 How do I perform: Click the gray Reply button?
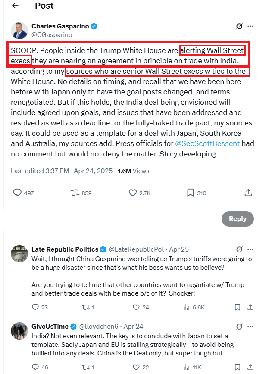click(x=238, y=219)
